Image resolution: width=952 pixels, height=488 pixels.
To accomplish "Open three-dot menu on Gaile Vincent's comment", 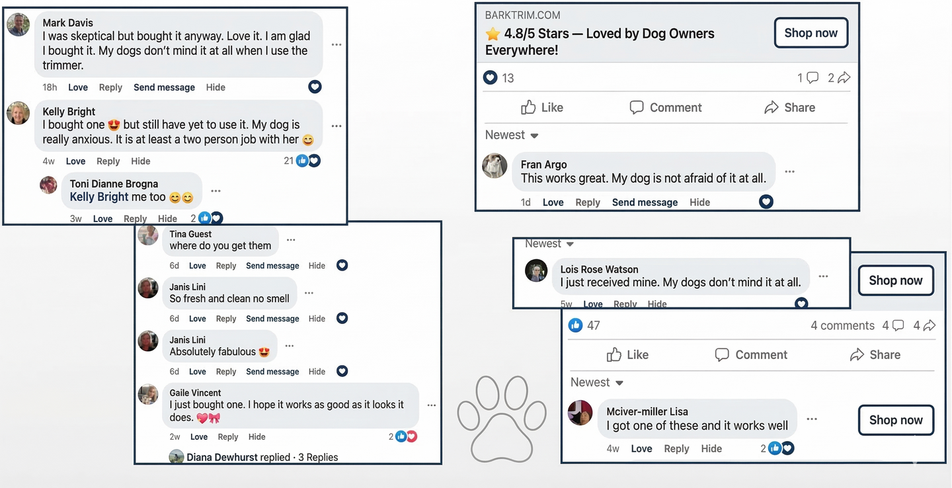I will click(432, 405).
